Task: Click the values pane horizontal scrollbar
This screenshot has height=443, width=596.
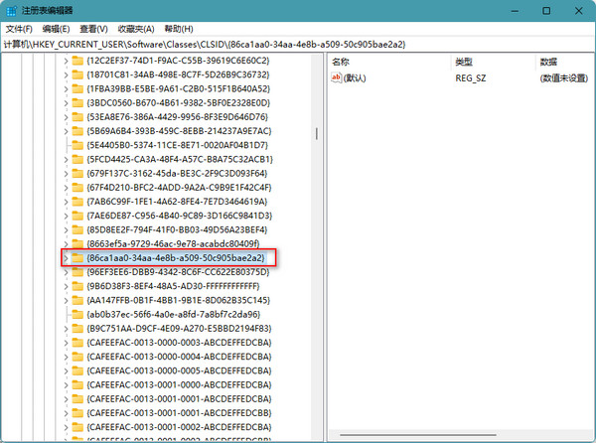Action: point(418,435)
